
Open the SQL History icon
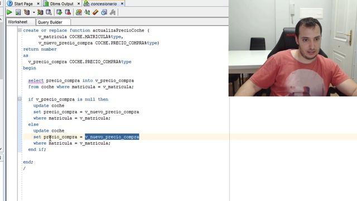coord(104,12)
